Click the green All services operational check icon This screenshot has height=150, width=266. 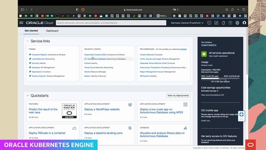tap(204, 54)
